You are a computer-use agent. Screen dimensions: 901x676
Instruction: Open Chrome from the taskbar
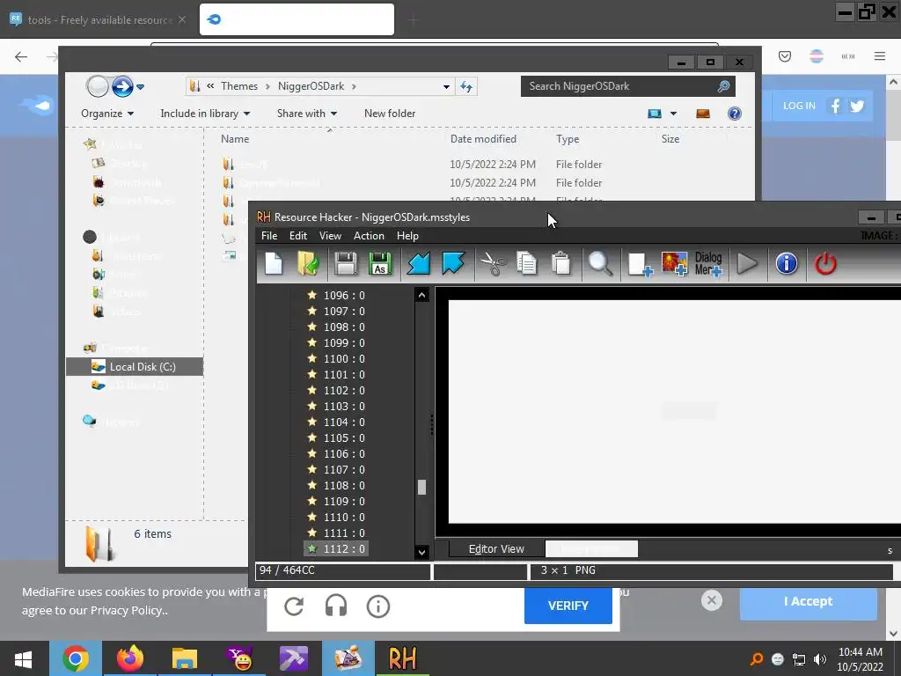tap(76, 658)
